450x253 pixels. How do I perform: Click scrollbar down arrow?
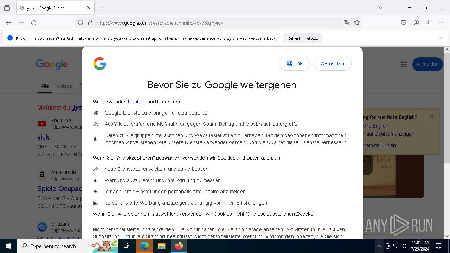coord(447,236)
